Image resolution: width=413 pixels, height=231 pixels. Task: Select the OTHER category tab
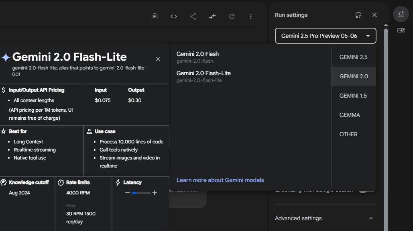[x=354, y=134]
